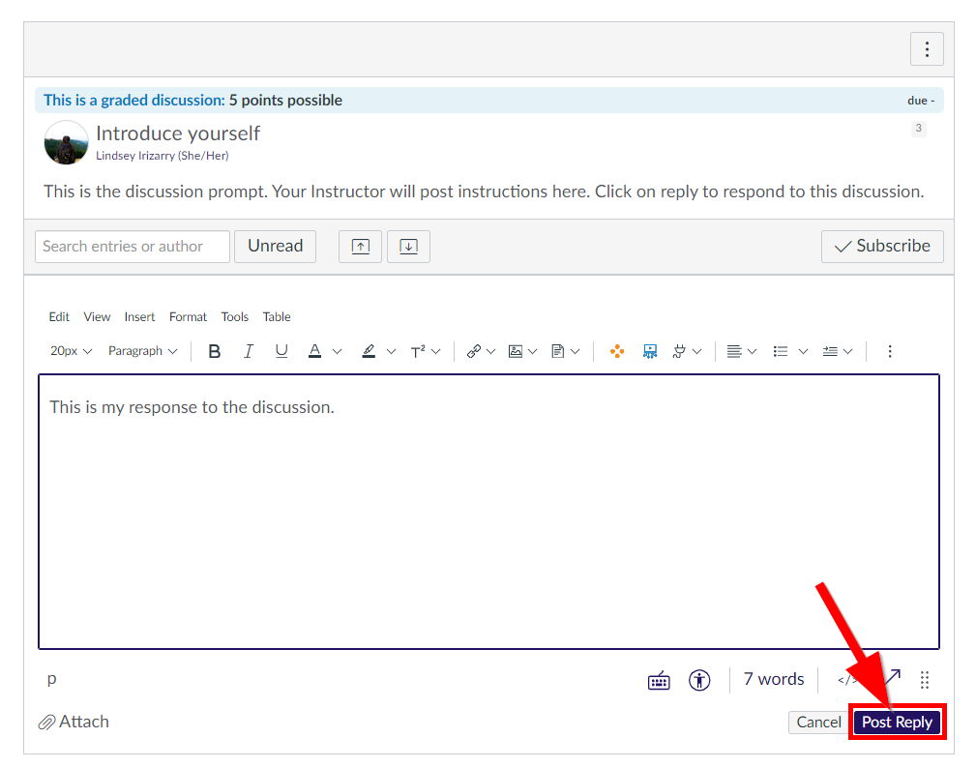Image resolution: width=976 pixels, height=768 pixels.
Task: Click the reply count badge showing 3
Action: 918,129
